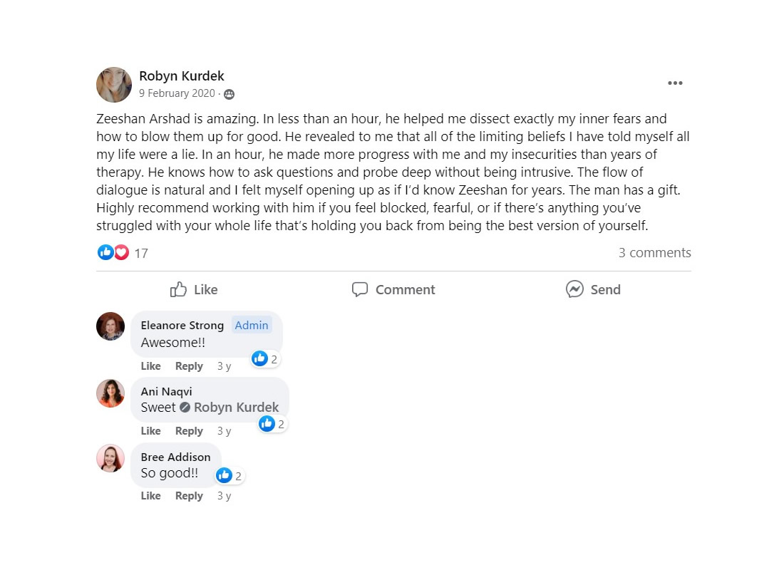Viewport: 784px width, 570px height.
Task: Like Eleanore Strong's "Awesome!!" comment
Action: coord(150,366)
